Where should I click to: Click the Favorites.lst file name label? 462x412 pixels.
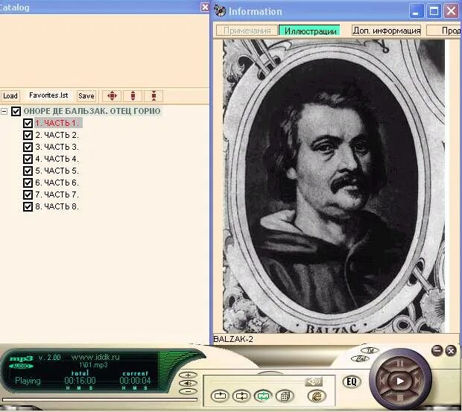click(48, 95)
